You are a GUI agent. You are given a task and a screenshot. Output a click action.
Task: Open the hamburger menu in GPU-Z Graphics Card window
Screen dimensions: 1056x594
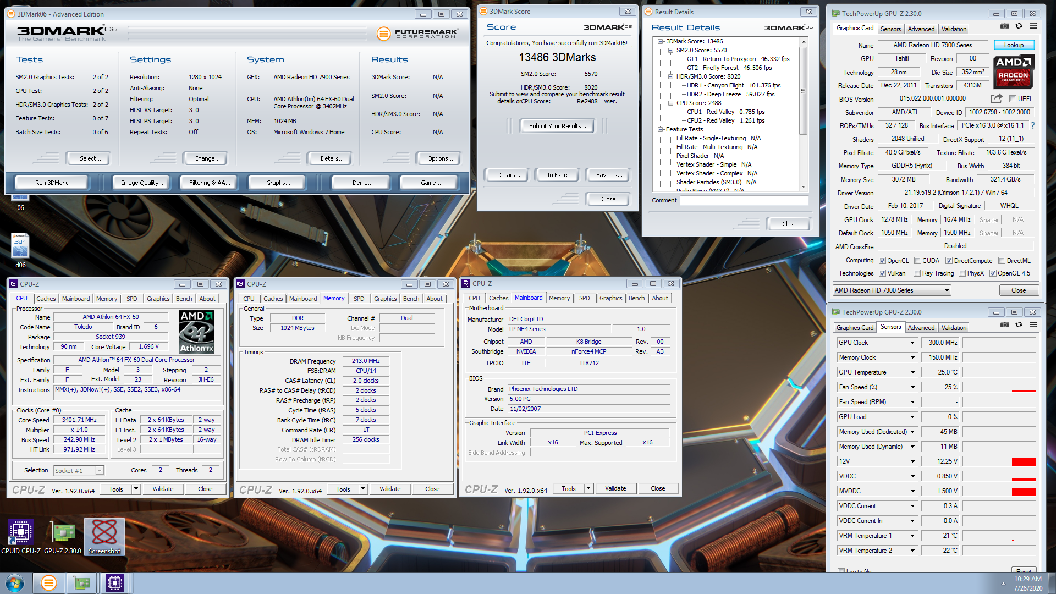coord(1033,26)
